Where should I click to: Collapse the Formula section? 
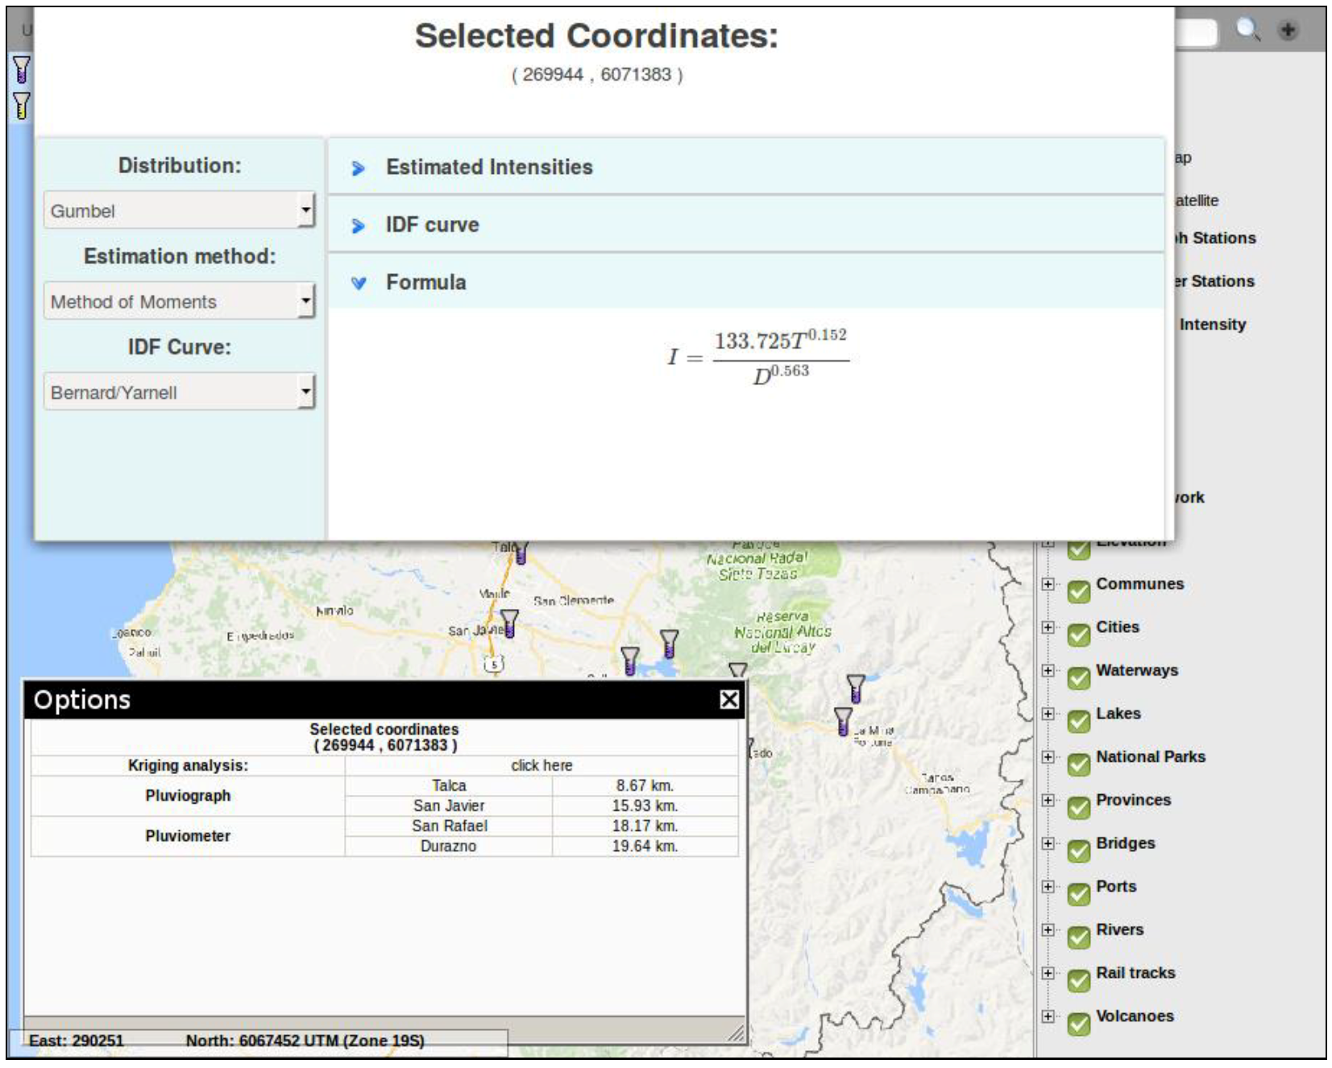tap(425, 283)
